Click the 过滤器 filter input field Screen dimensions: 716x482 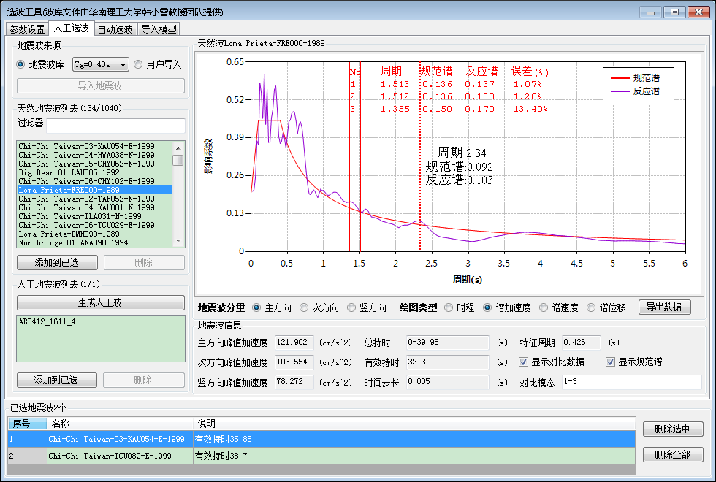point(116,124)
